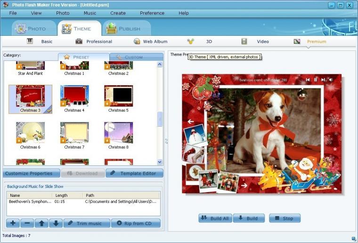
Task: Click the snowman photo in preview
Action: pos(195,134)
